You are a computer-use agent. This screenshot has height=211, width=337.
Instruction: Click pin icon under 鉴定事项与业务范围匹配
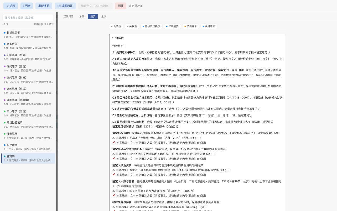pyautogui.click(x=114, y=159)
